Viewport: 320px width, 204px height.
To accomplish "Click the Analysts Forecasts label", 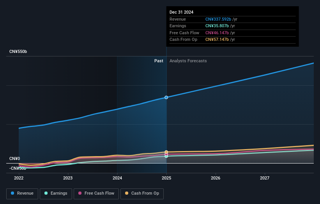I will tap(188, 61).
